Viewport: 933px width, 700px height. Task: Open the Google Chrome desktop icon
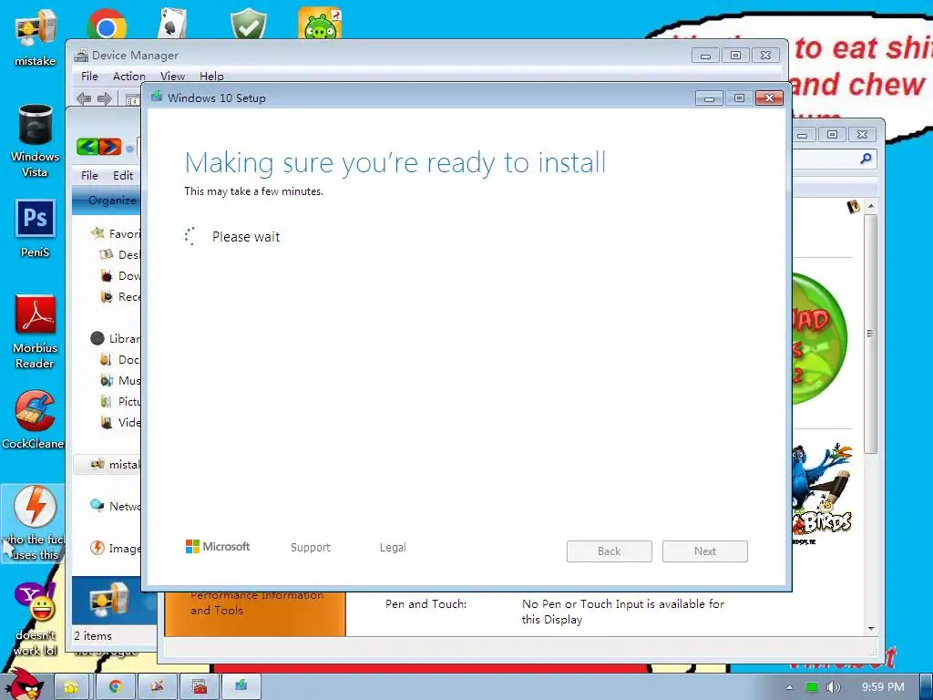click(x=106, y=25)
